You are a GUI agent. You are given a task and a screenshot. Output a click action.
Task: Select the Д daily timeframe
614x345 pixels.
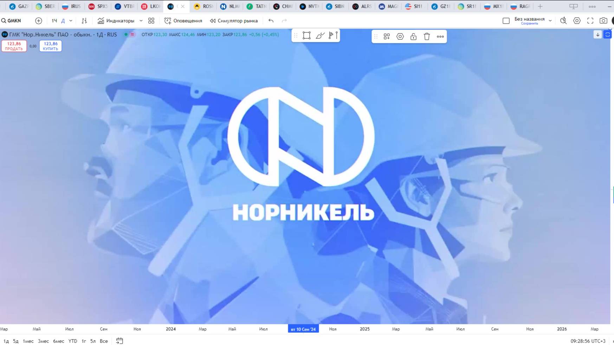tap(63, 21)
